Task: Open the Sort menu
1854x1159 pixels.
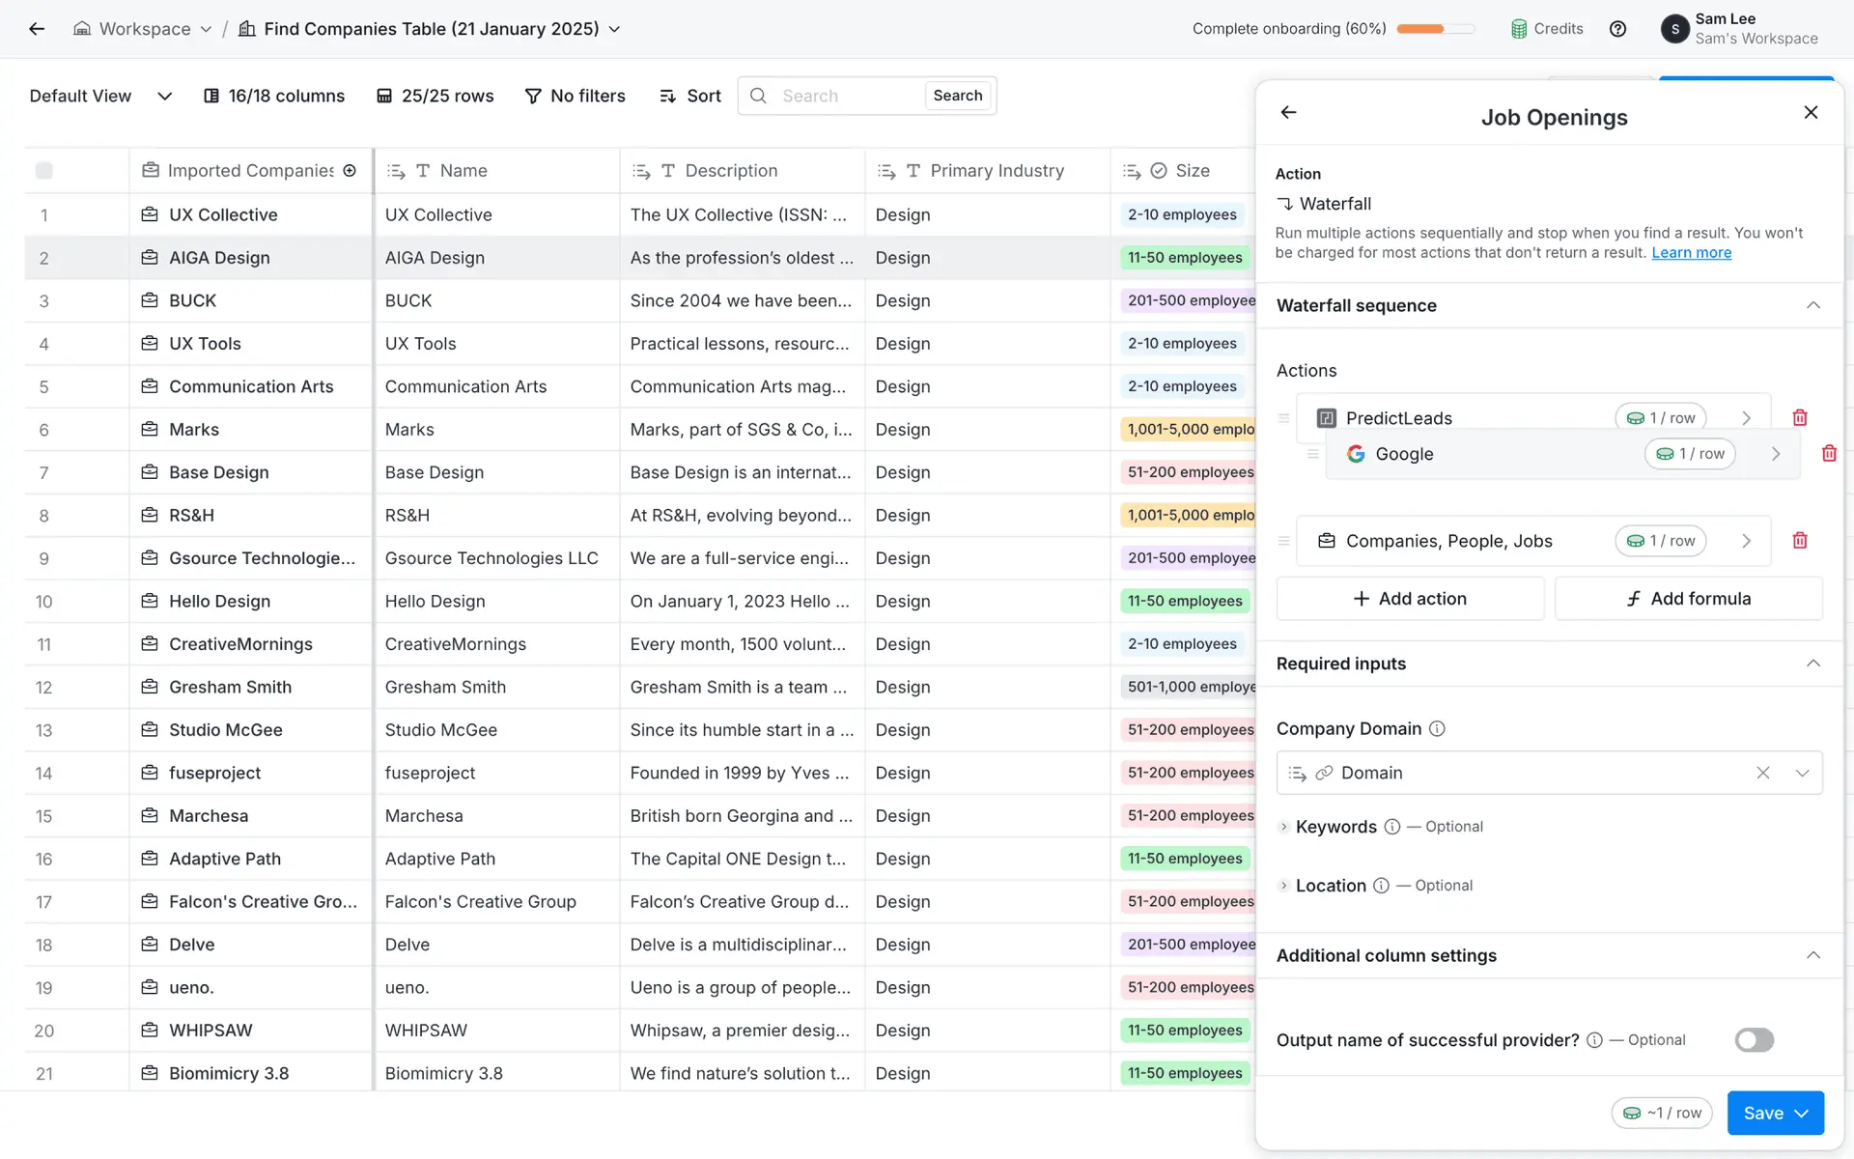Action: [690, 96]
